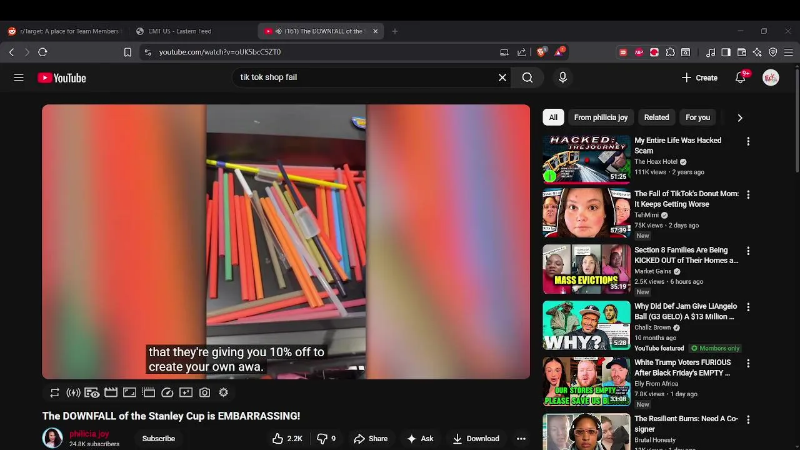Open the playback speed gauge icon
Viewport: 800px width, 450px height.
click(x=167, y=392)
